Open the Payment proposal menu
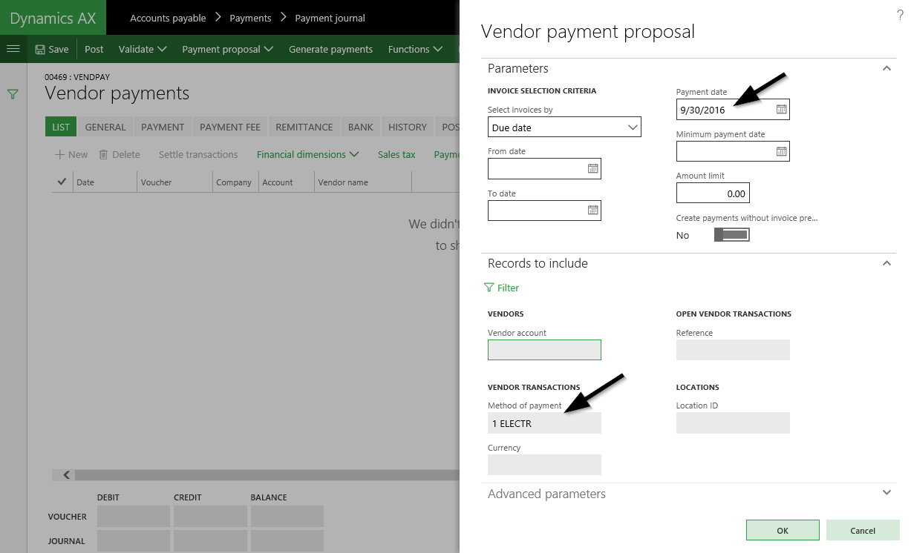This screenshot has height=553, width=911. tap(227, 49)
